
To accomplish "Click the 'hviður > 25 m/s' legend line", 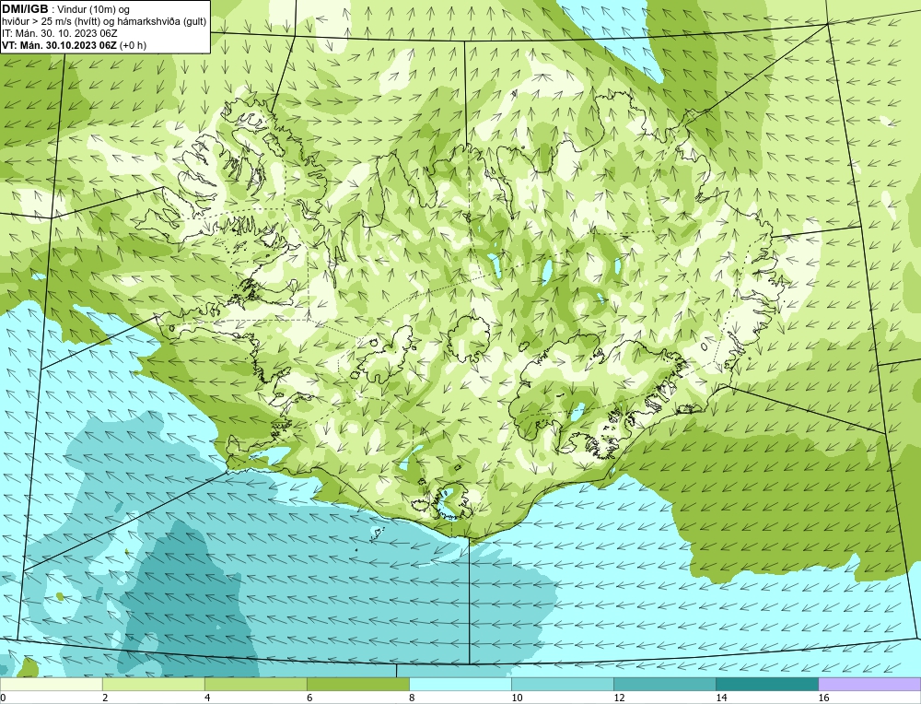I will [x=104, y=21].
